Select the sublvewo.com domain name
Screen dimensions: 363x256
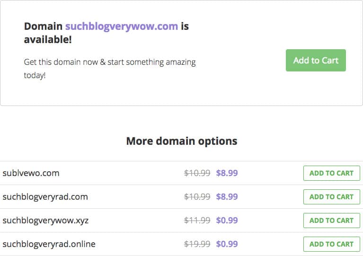point(31,173)
